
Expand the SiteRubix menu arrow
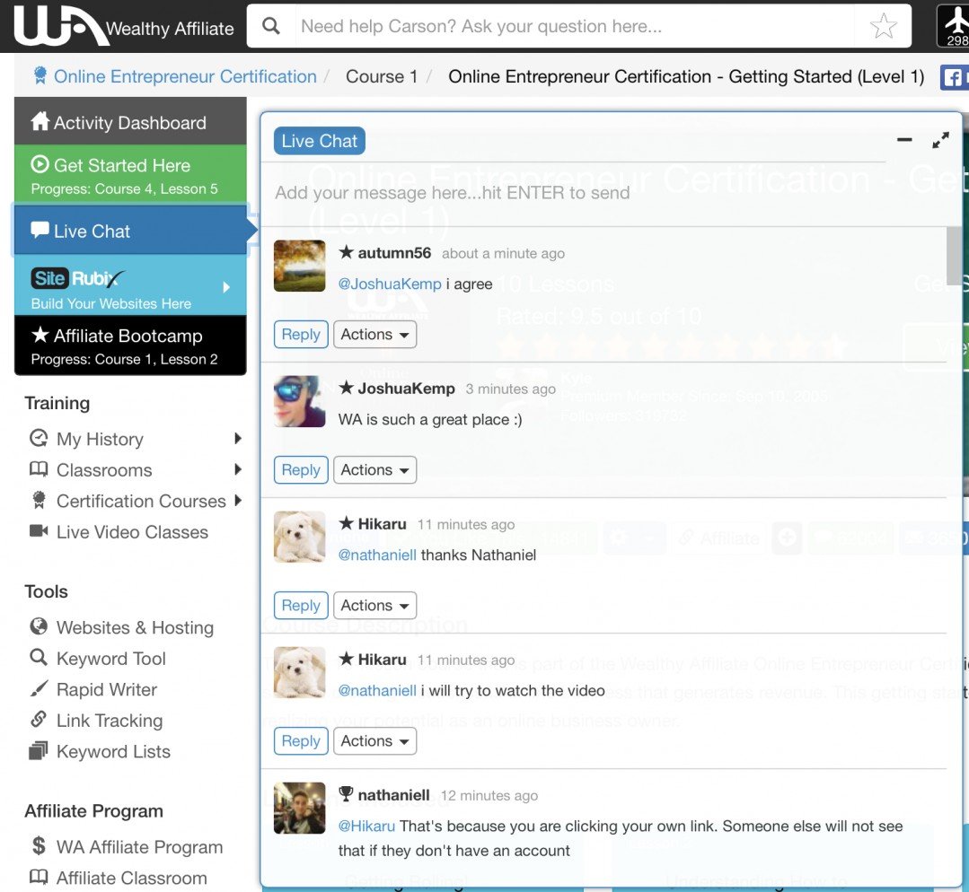point(226,287)
